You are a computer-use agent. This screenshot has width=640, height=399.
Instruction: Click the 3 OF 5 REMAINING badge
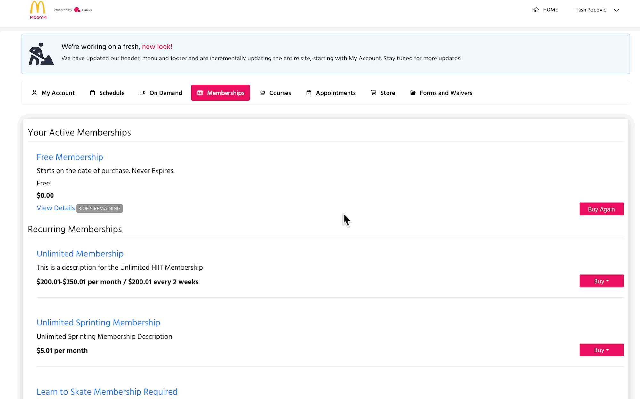[100, 208]
